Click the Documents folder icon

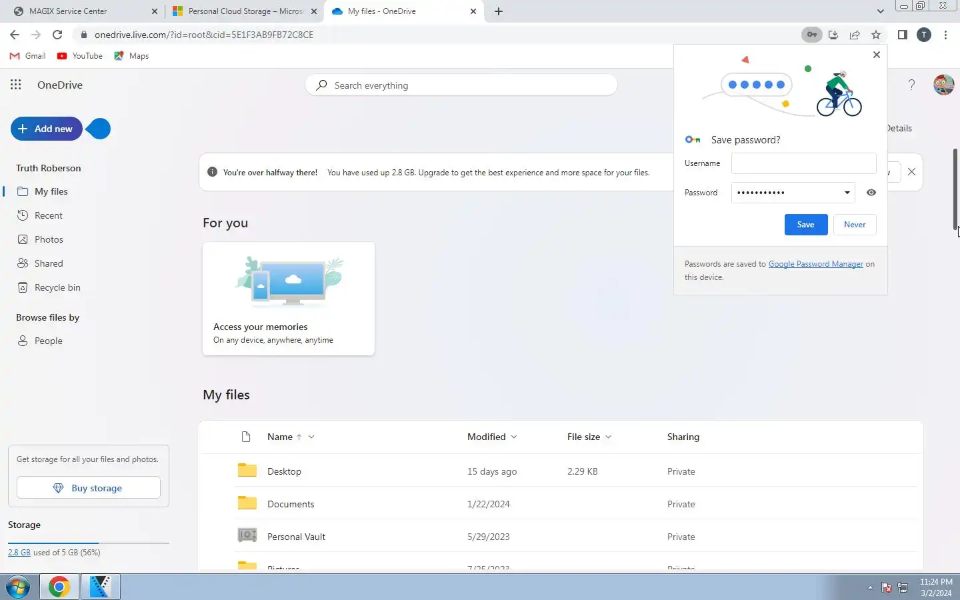247,503
